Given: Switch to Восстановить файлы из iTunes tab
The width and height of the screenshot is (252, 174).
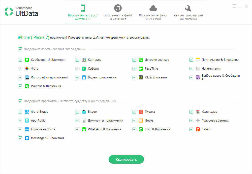Looking at the screenshot, I should [118, 13].
